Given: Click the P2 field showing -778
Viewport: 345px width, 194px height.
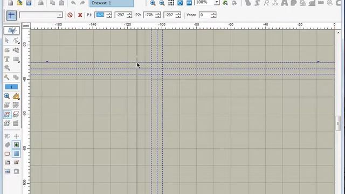Looking at the screenshot, I should pyautogui.click(x=149, y=15).
